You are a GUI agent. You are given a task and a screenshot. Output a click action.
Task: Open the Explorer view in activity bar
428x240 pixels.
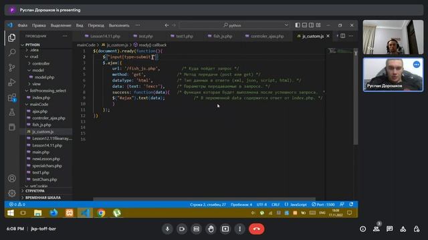click(12, 37)
